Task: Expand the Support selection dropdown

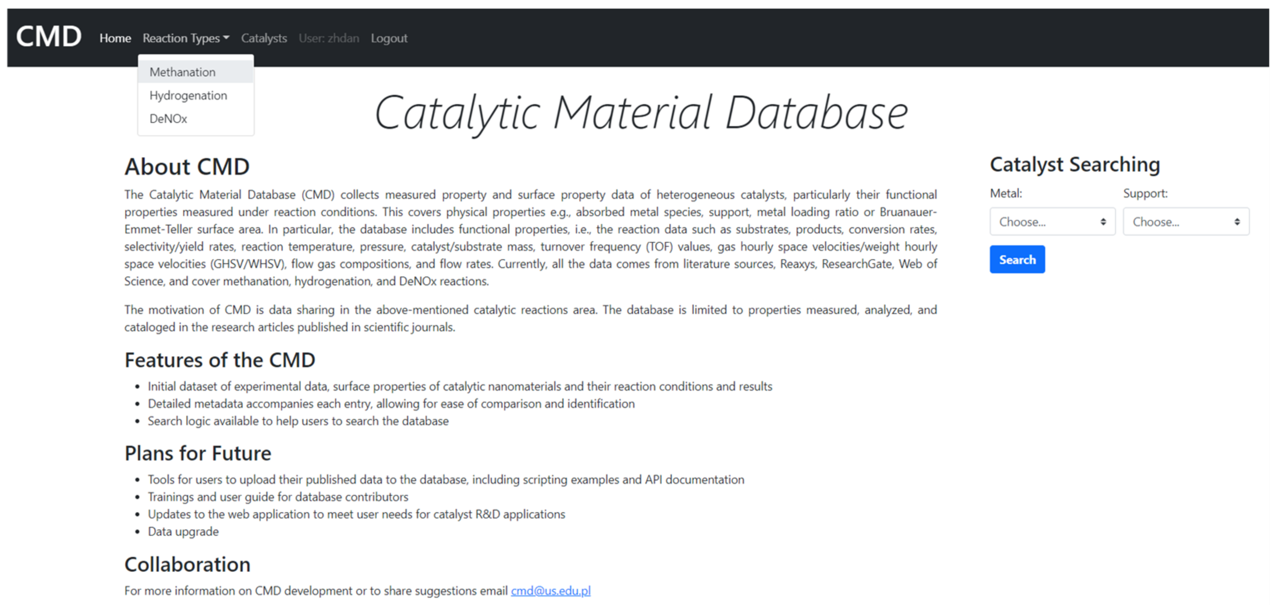Action: coord(1186,222)
